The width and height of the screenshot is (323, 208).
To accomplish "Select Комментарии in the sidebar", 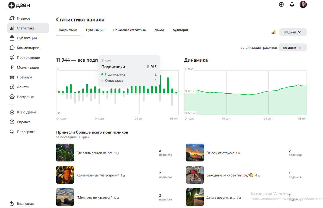I will click(x=28, y=48).
